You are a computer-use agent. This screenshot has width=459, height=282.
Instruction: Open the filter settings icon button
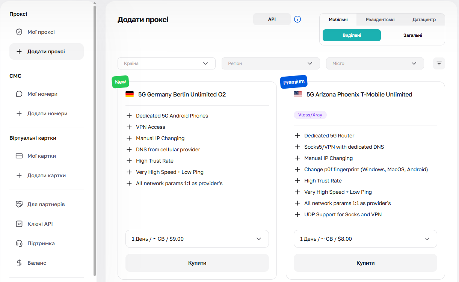coord(439,63)
